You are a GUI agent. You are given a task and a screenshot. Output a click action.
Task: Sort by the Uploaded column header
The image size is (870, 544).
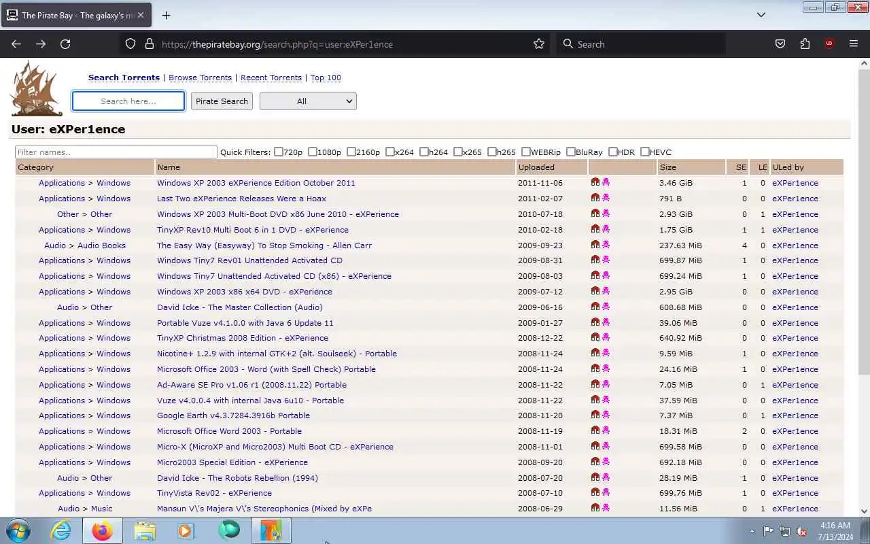point(536,167)
